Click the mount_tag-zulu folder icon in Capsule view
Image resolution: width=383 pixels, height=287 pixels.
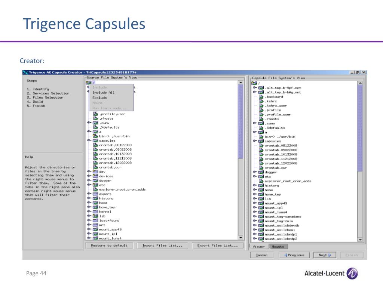(x=261, y=221)
